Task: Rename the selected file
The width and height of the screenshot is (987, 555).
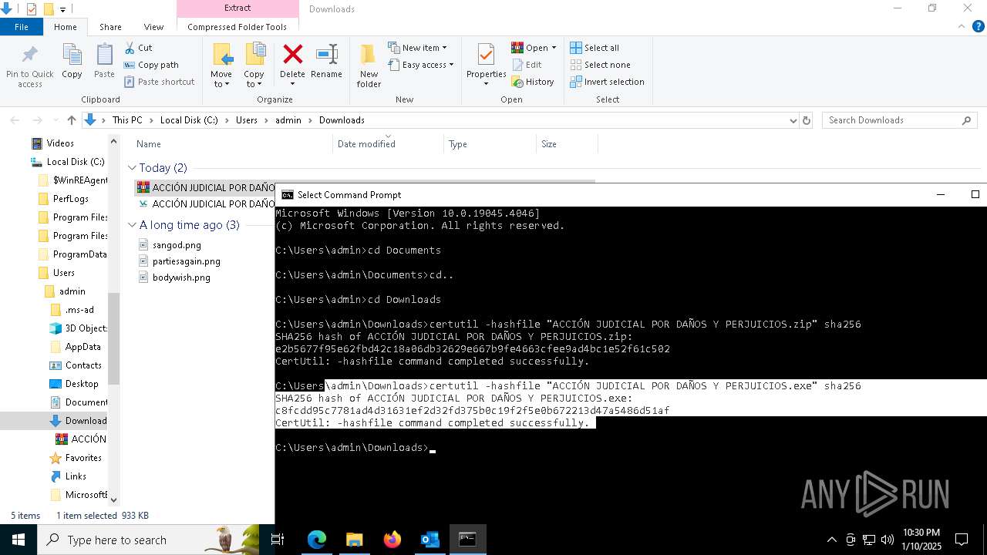Action: tap(326, 62)
